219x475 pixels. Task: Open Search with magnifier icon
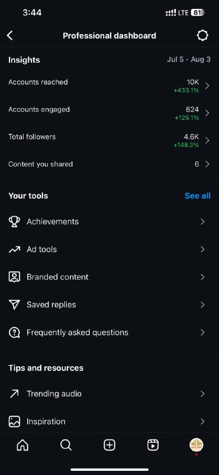(x=66, y=445)
